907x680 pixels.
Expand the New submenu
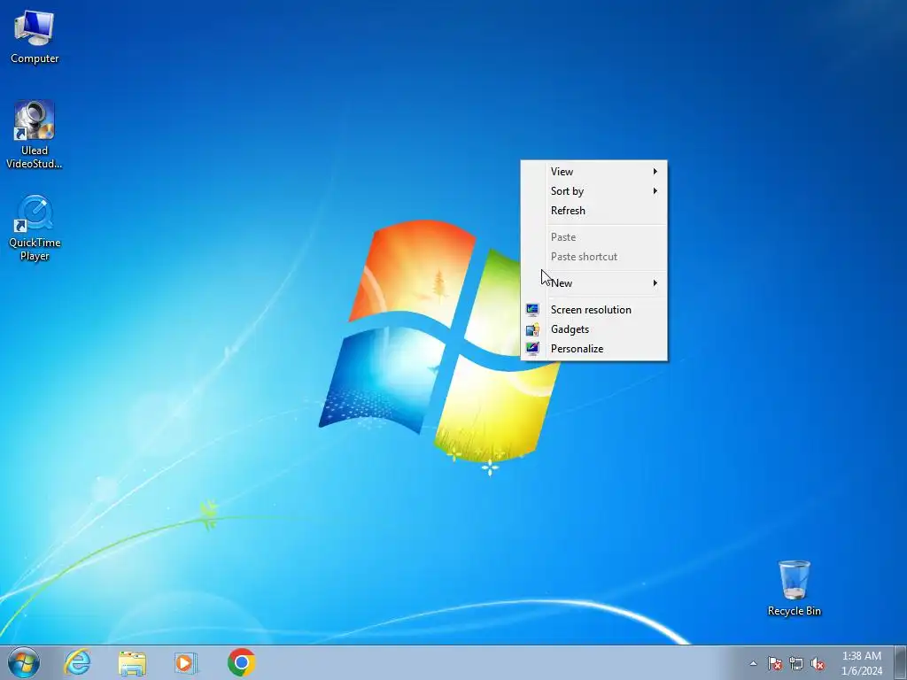(x=594, y=282)
